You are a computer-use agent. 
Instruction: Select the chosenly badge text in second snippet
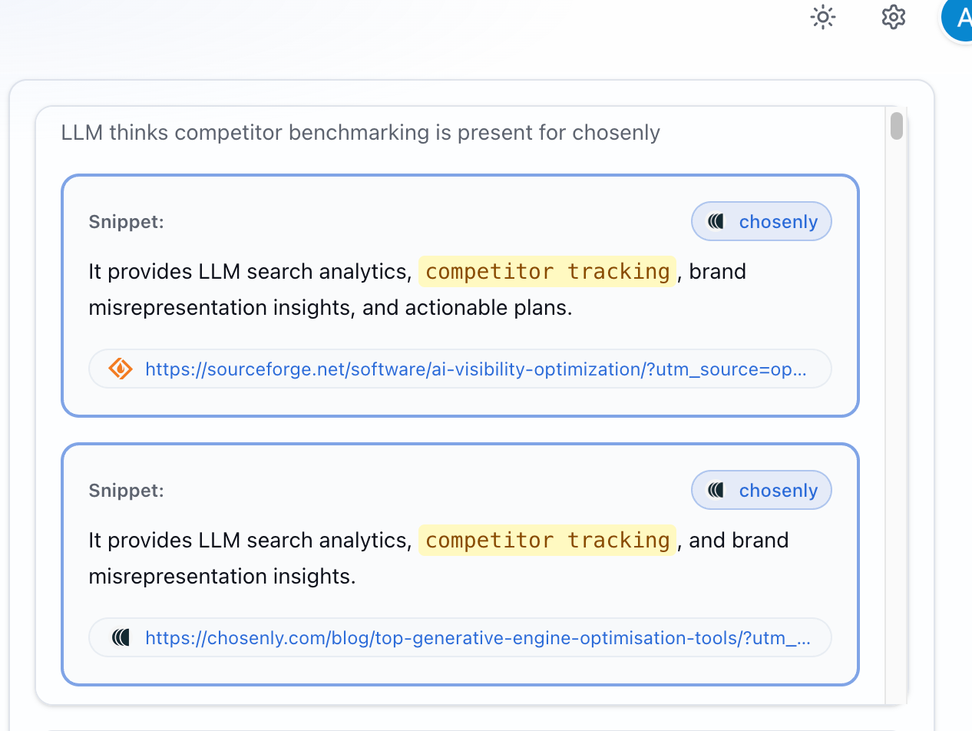(778, 491)
